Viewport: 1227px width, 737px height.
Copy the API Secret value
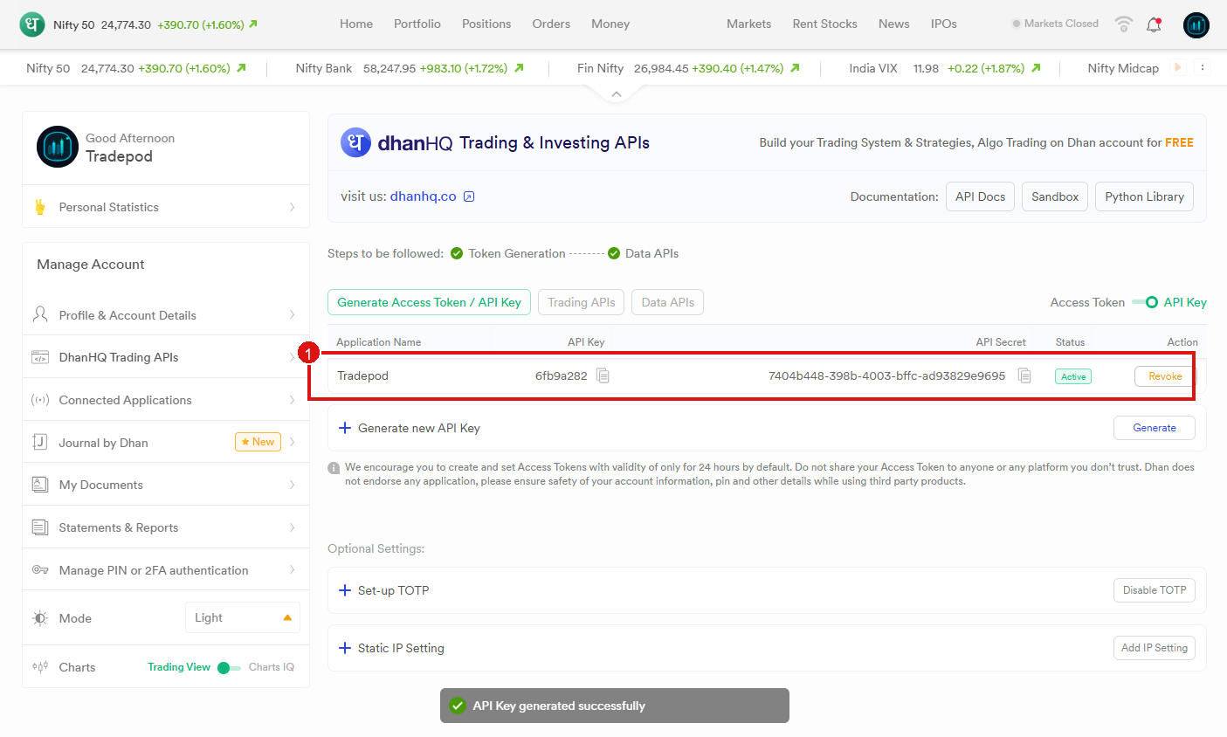coord(1024,375)
